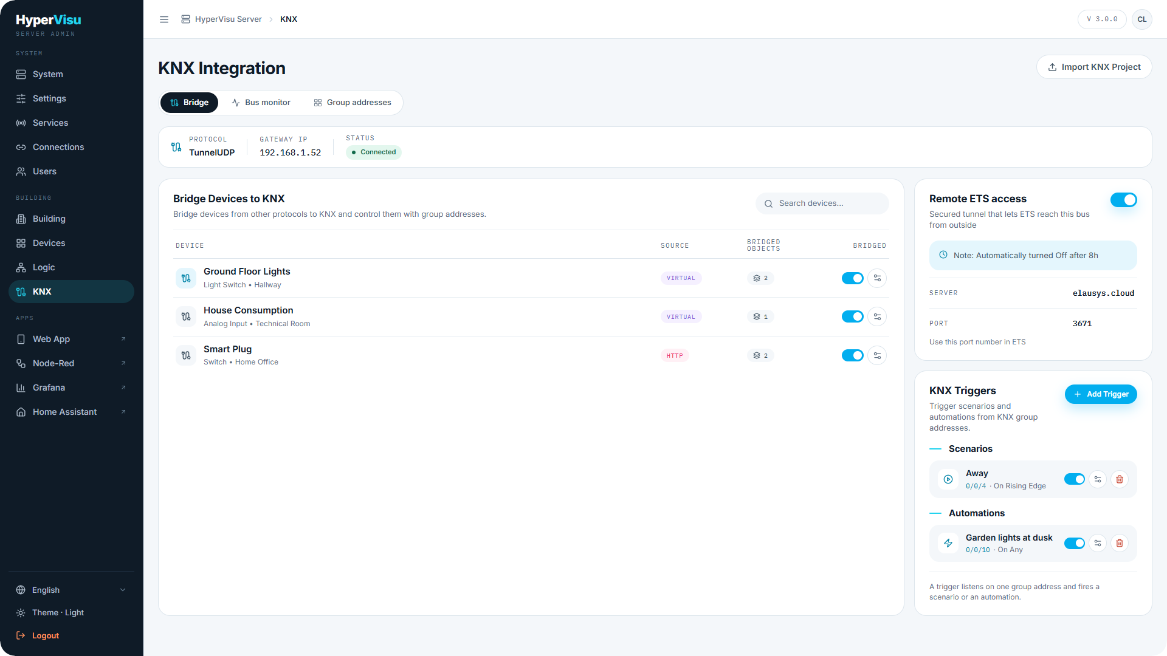1167x656 pixels.
Task: Turn off Remote ETS access
Action: [1124, 200]
